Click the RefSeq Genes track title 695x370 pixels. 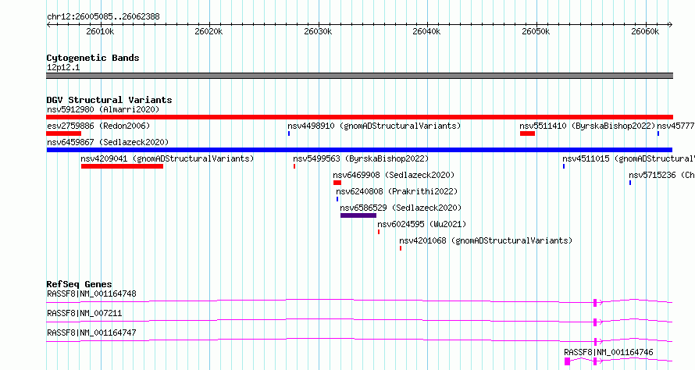(x=79, y=284)
